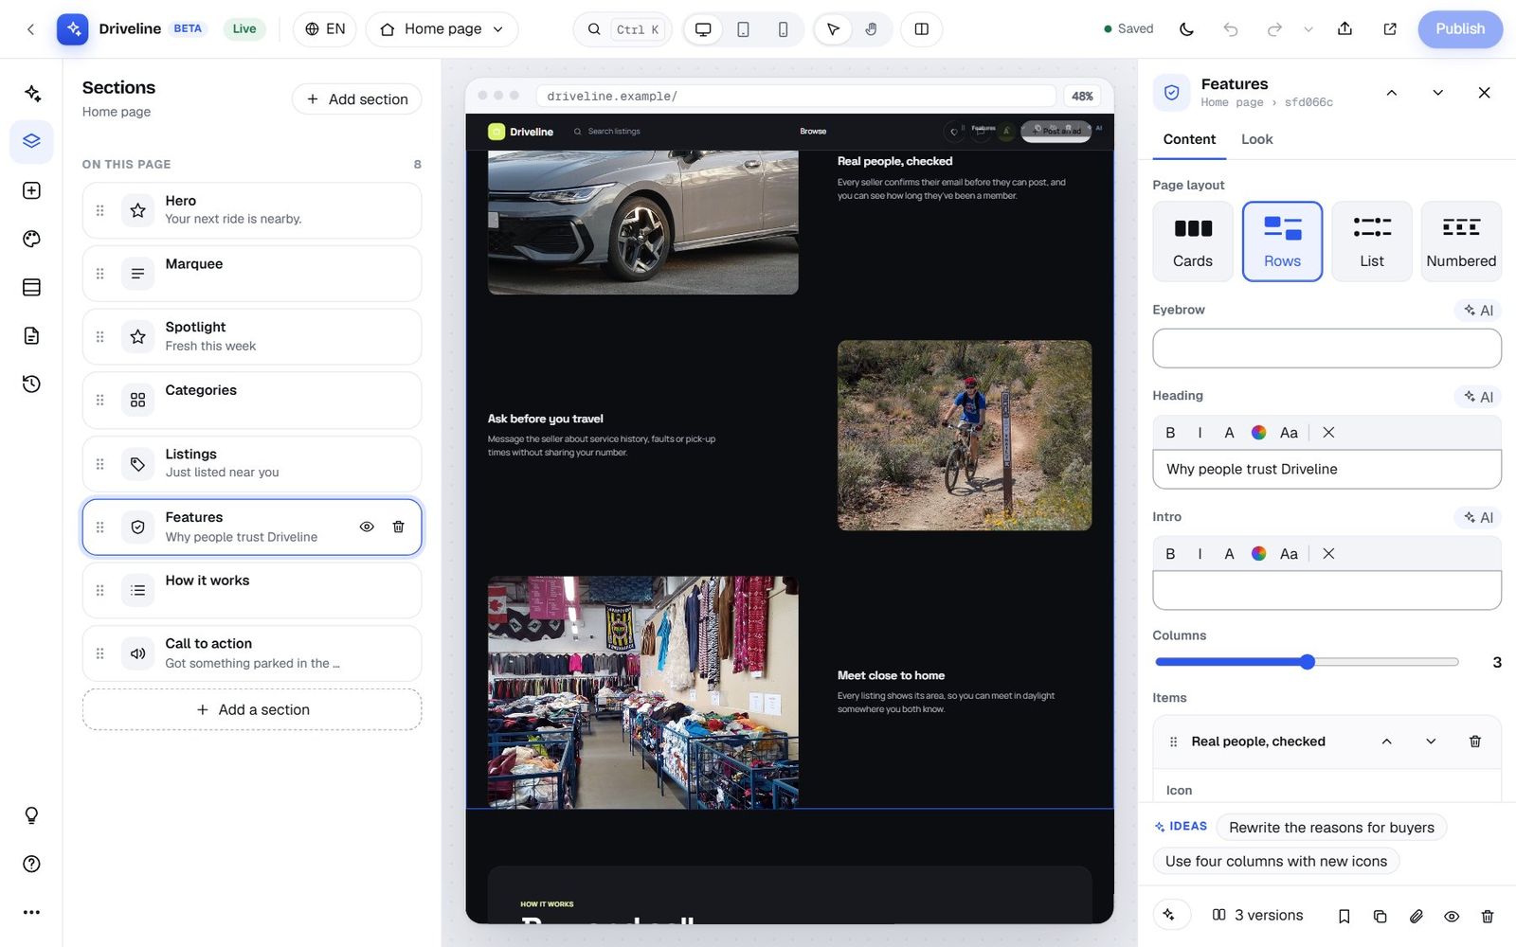Click Rewrite the reasons for buyers idea
The height and width of the screenshot is (947, 1516).
click(1331, 828)
